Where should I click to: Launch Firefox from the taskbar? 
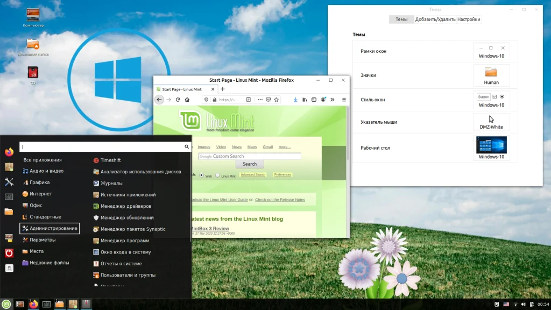click(x=33, y=304)
